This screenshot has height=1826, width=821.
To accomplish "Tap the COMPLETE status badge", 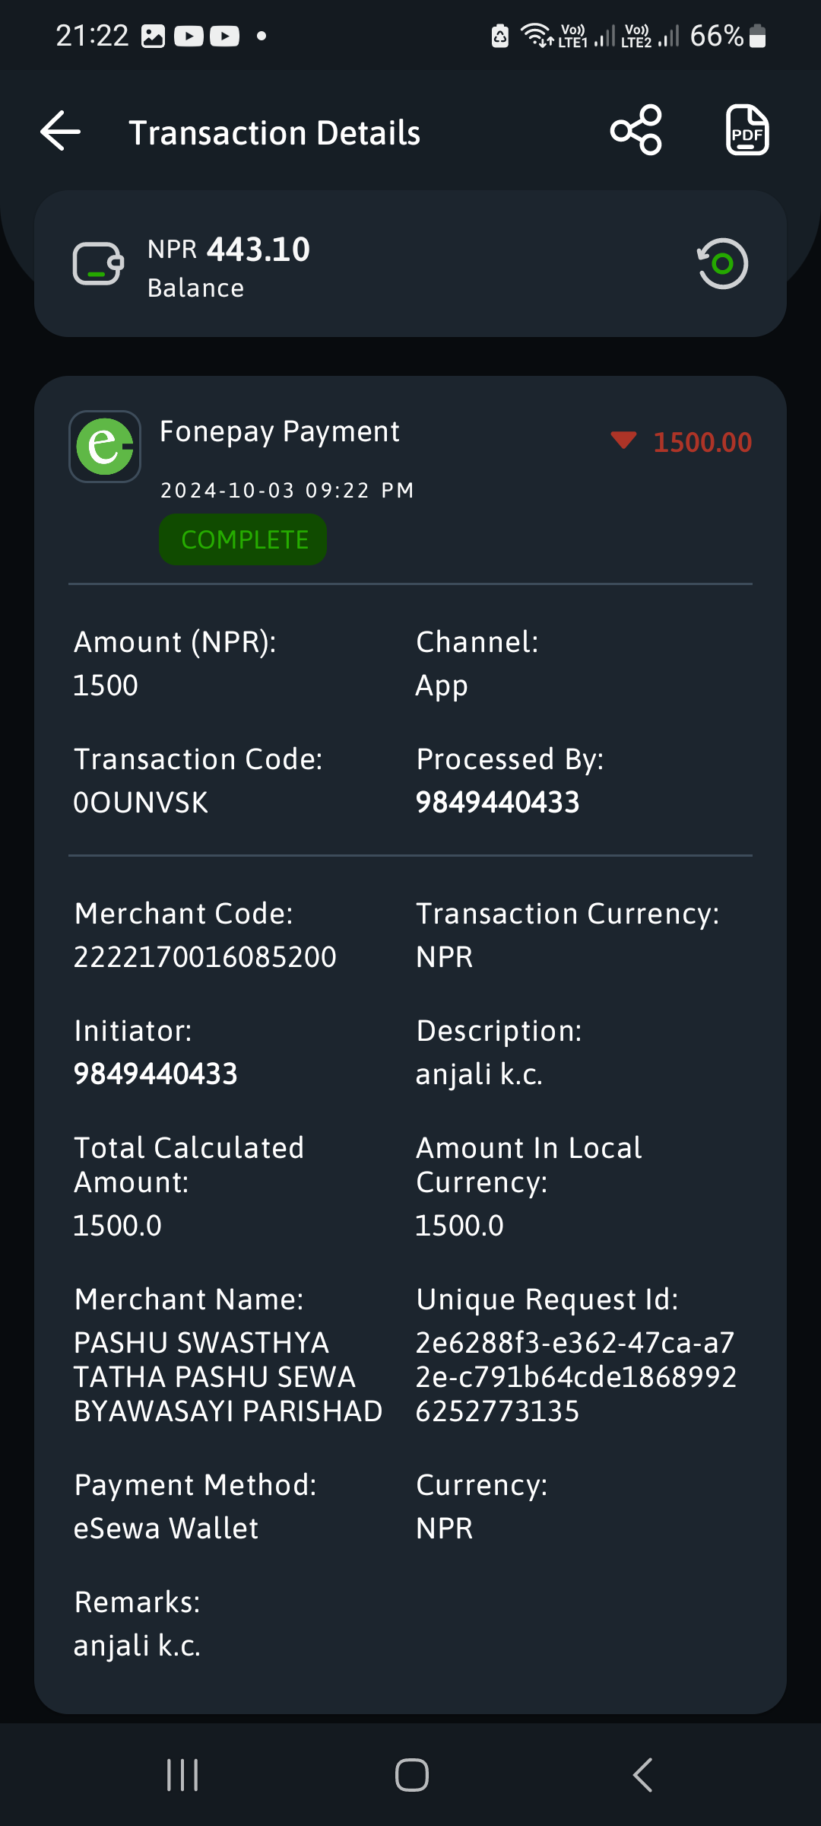I will click(243, 539).
